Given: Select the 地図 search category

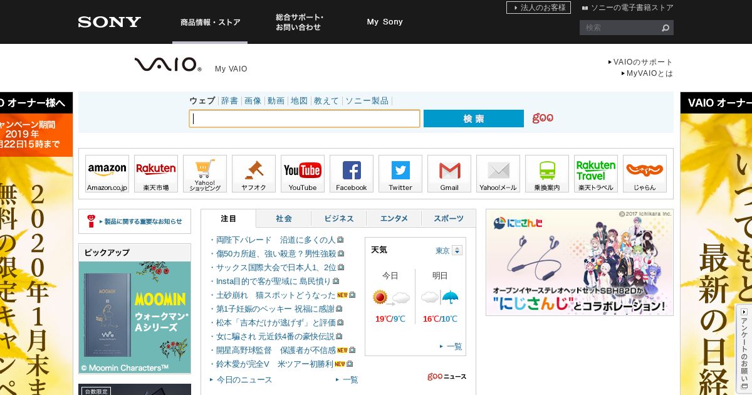Looking at the screenshot, I should point(299,100).
